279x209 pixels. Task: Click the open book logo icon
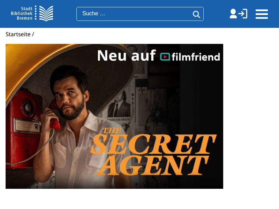point(46,14)
